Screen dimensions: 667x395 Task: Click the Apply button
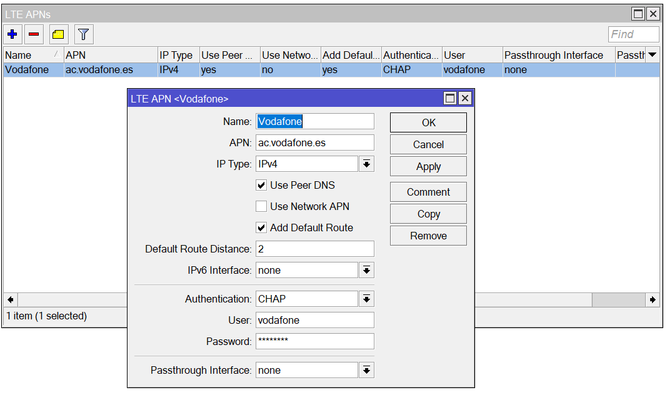click(x=428, y=166)
